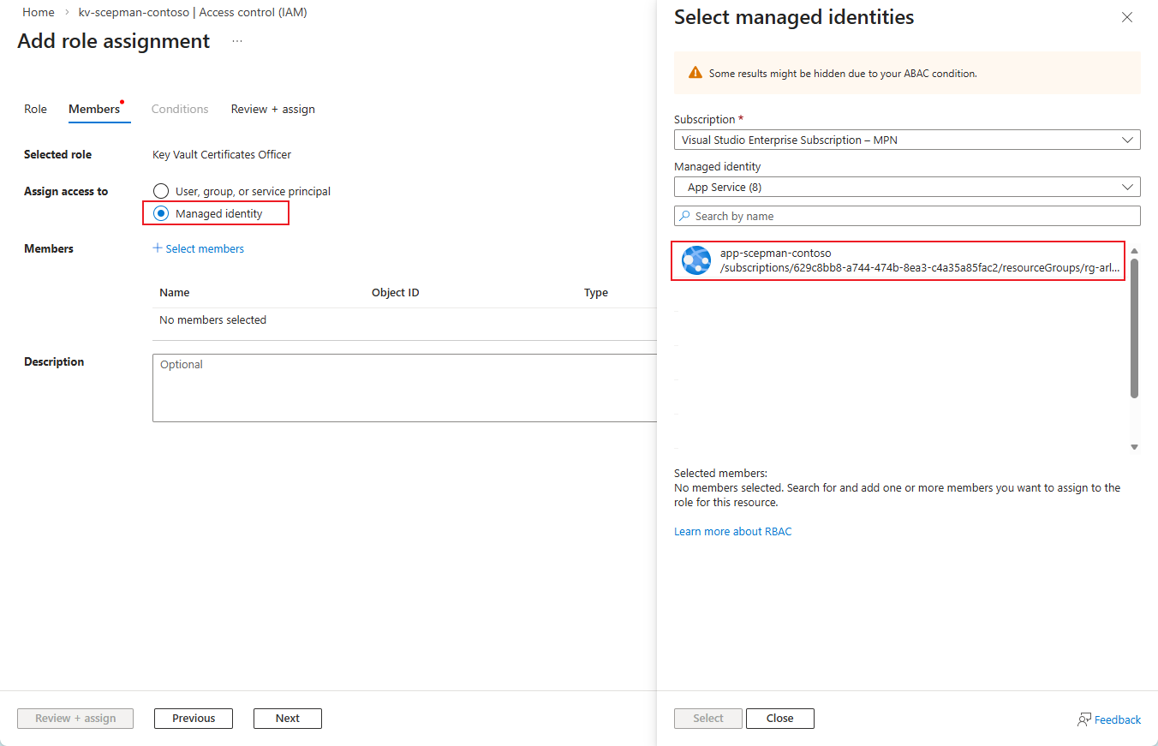Click the Feedback icon
Viewport: 1158px width, 746px height.
pos(1084,719)
